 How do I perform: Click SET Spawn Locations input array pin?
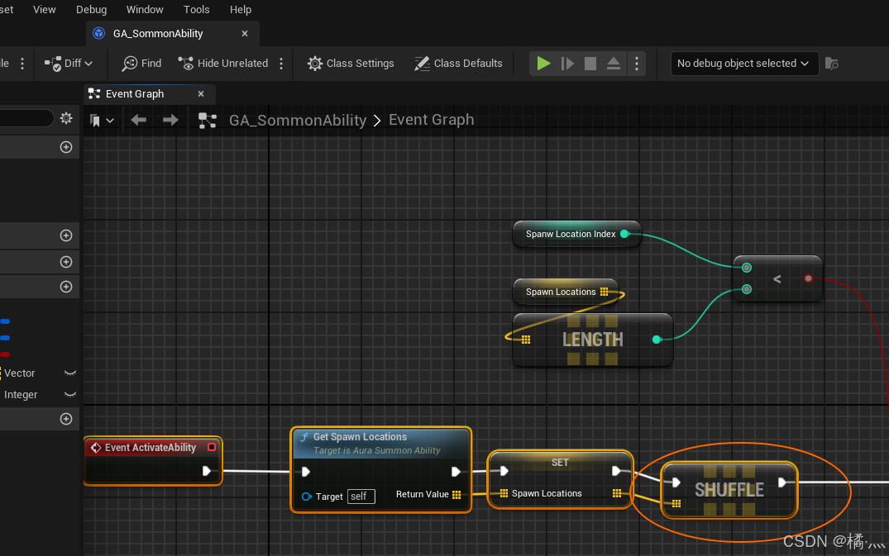tap(504, 493)
